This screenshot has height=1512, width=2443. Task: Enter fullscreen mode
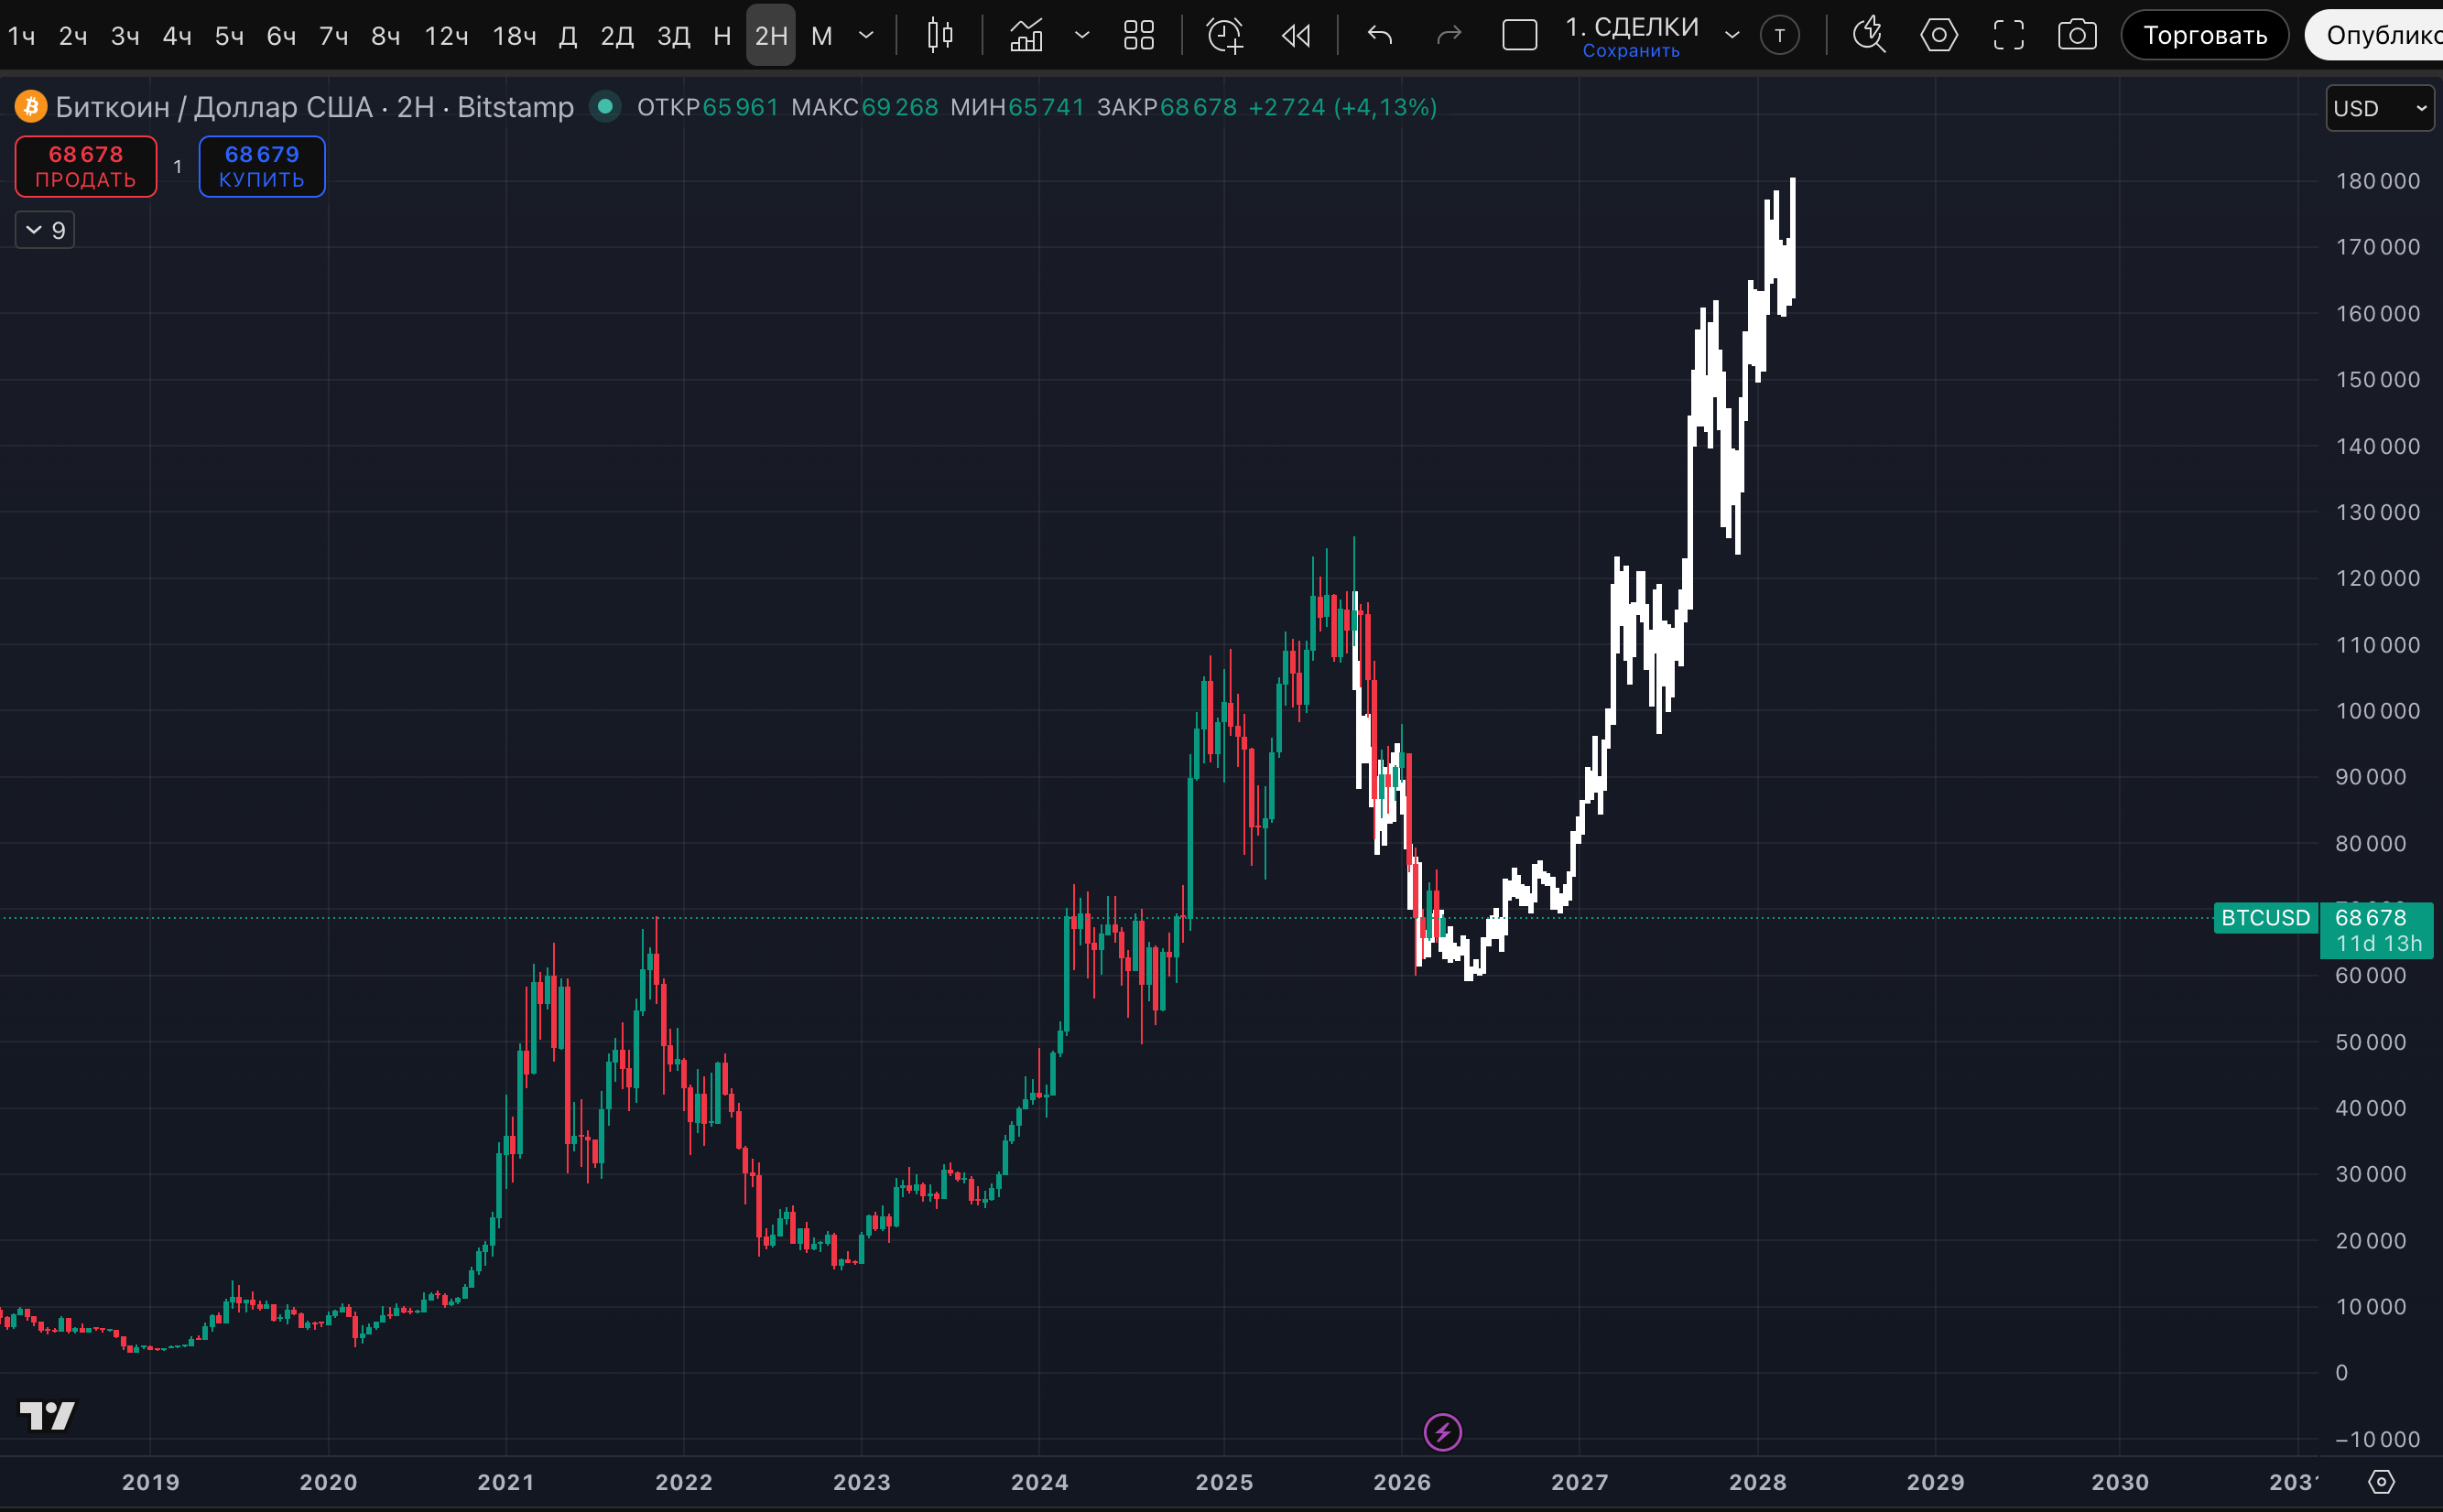(x=2008, y=36)
